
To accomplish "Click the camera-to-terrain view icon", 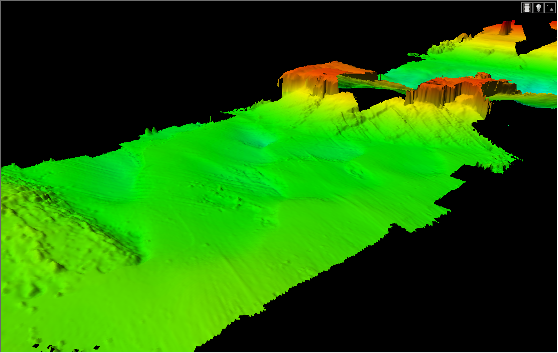I will (x=550, y=8).
